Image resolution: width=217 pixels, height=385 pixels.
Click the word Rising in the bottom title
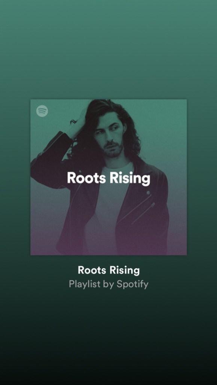coord(125,271)
